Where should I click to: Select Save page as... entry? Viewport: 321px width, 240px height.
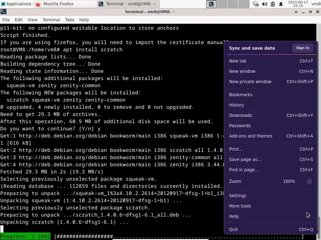271,159
